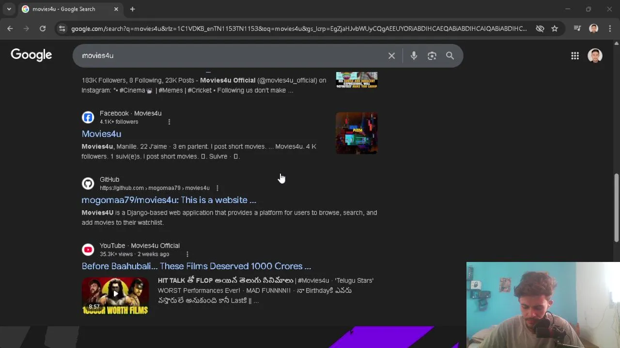Play the 8:57 YouTube video thumbnail
The image size is (620, 348).
click(115, 295)
